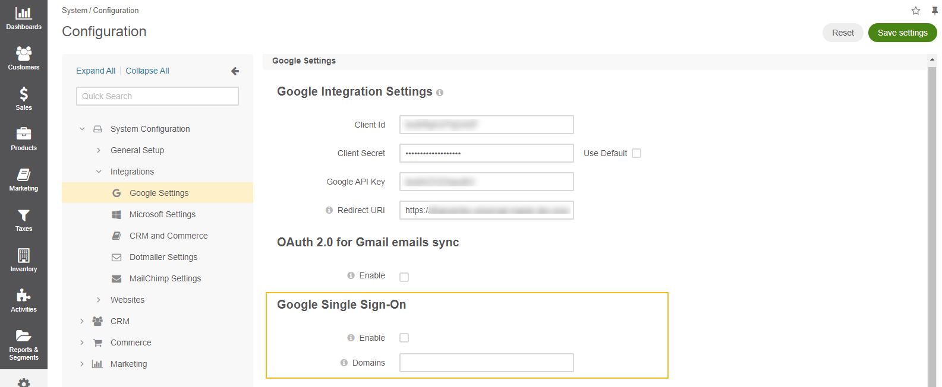Image resolution: width=942 pixels, height=387 pixels.
Task: Open the Reports & Segments folder icon
Action: 24,336
